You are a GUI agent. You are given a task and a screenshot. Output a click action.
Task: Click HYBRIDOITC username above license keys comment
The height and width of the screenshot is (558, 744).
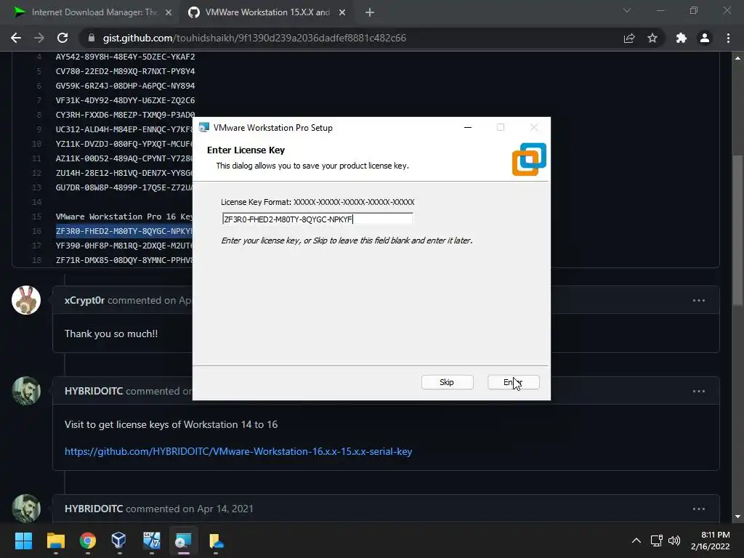click(x=94, y=391)
